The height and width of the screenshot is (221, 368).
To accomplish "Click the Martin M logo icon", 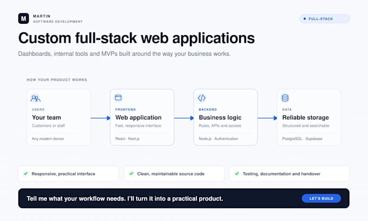I will pos(23,18).
